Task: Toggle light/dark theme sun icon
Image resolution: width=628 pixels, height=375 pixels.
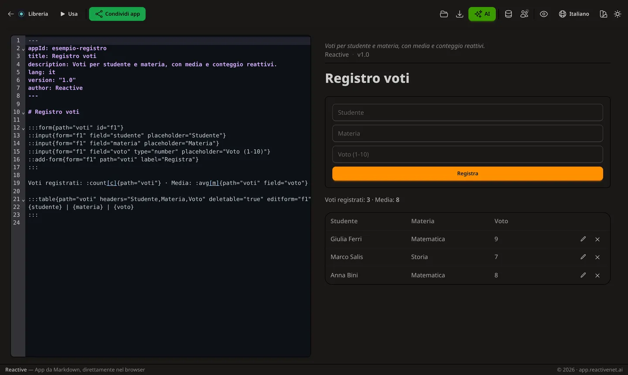Action: [x=618, y=14]
